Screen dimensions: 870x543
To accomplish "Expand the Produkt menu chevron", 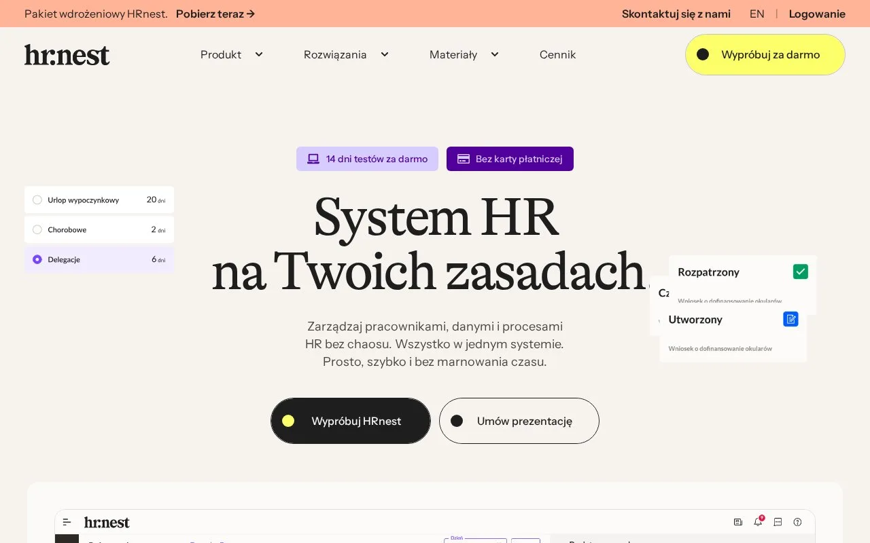I will [x=259, y=54].
